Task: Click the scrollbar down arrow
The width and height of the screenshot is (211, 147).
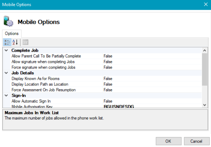Action: 205,105
